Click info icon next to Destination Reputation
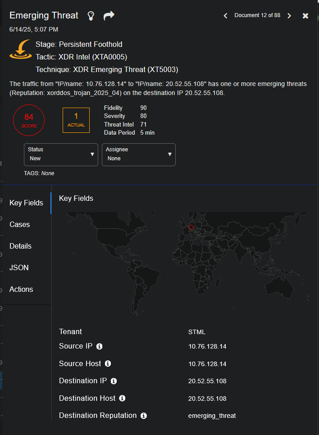Screen dimensions: 319x435 coord(144,416)
